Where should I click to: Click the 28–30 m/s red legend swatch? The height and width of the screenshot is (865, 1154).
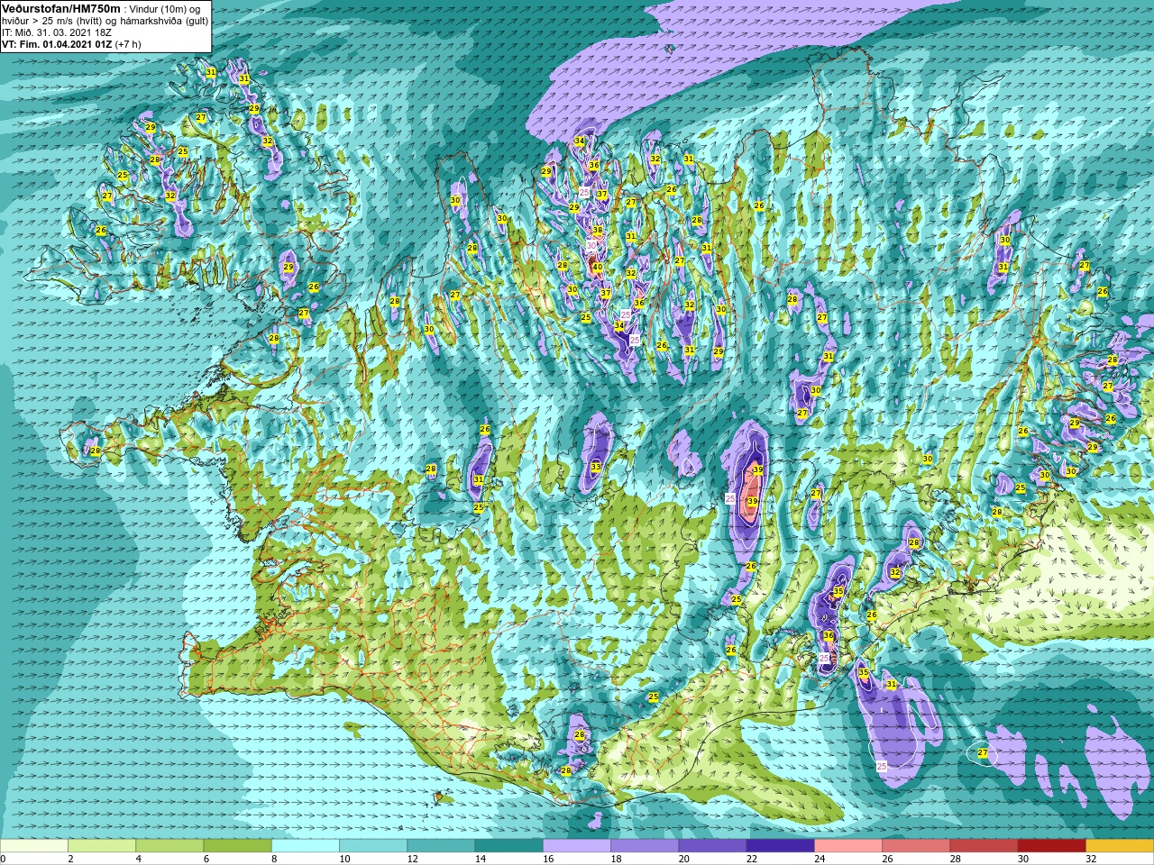pos(984,846)
